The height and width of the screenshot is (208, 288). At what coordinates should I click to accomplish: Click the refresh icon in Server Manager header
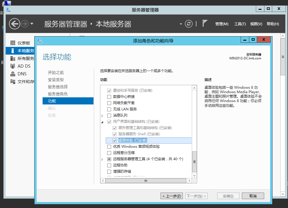coord(189,24)
